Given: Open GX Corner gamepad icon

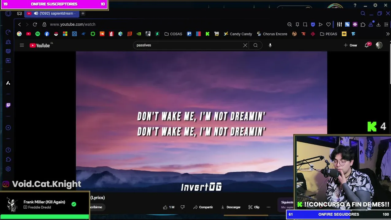Looking at the screenshot, I should click(20, 13).
